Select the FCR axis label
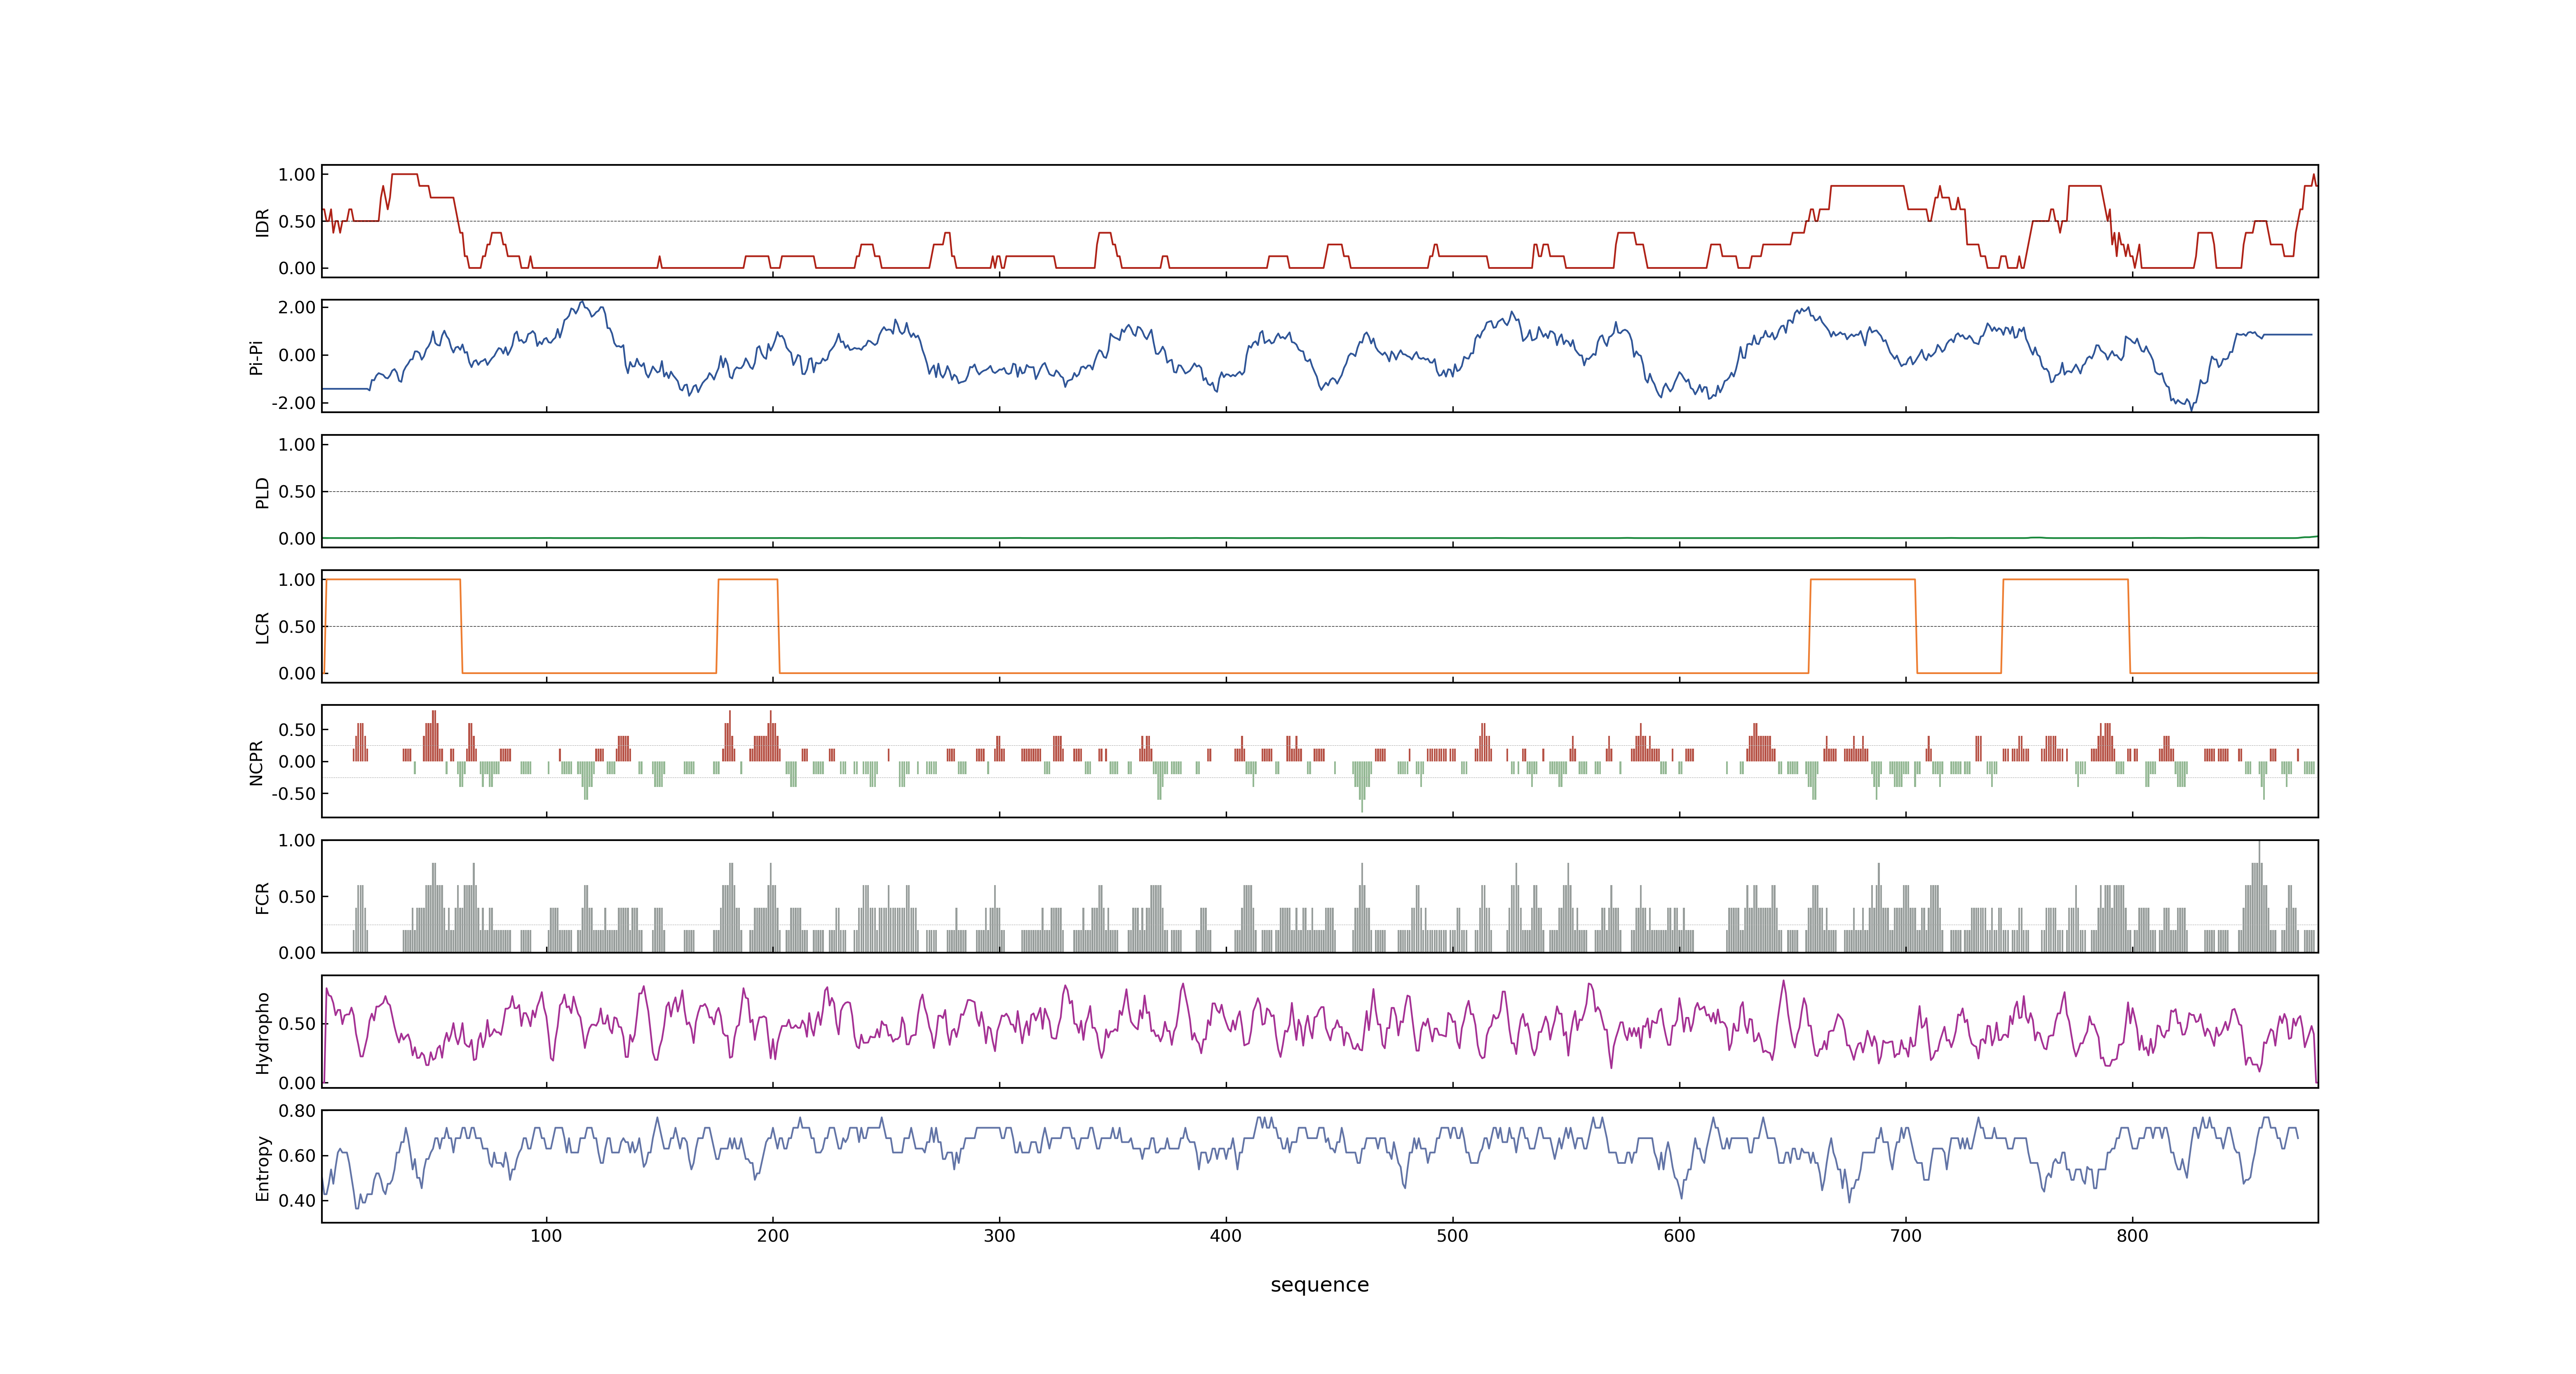Image resolution: width=2576 pixels, height=1374 pixels. click(262, 897)
